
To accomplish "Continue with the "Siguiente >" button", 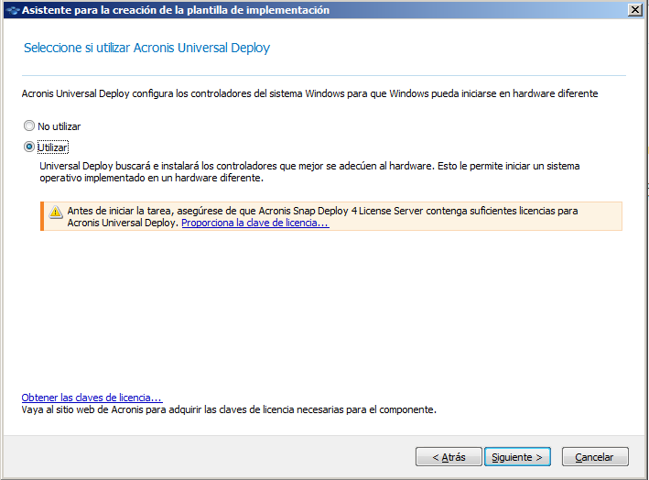I will click(x=517, y=457).
